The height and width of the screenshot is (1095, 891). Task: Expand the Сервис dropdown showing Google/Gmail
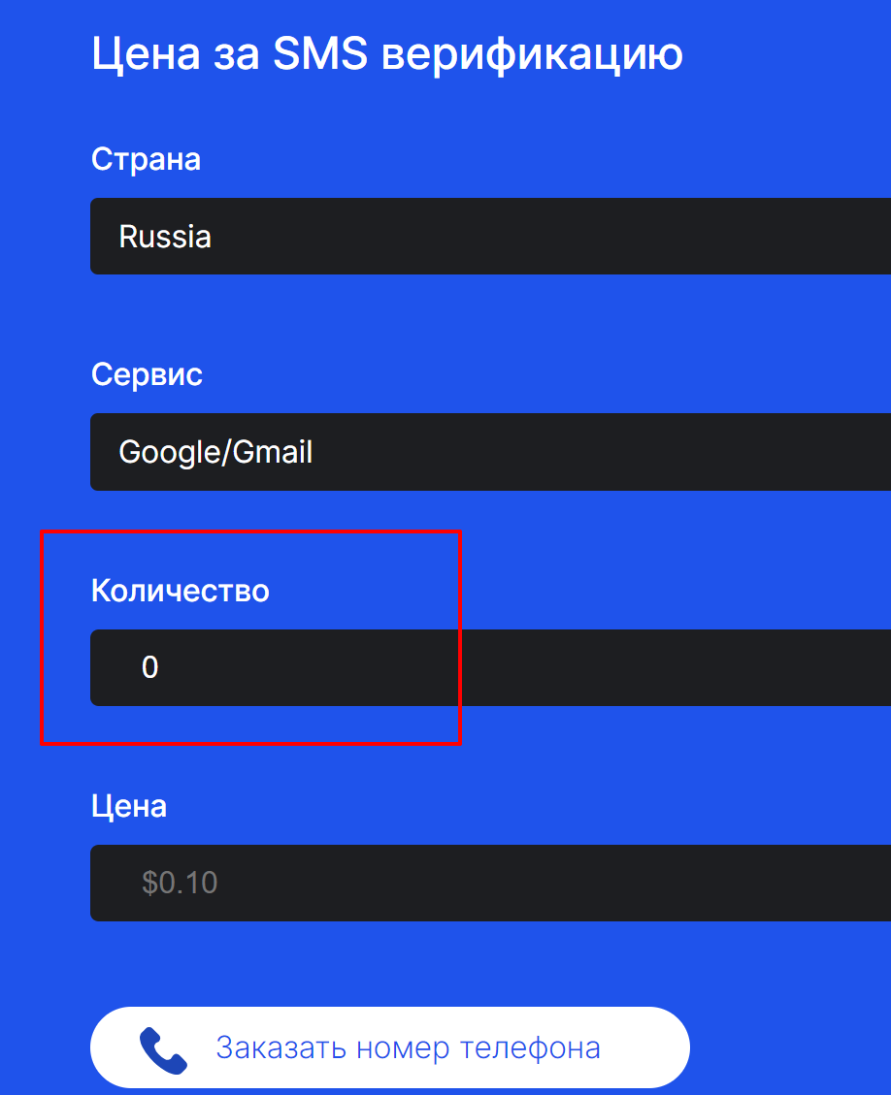click(x=490, y=452)
